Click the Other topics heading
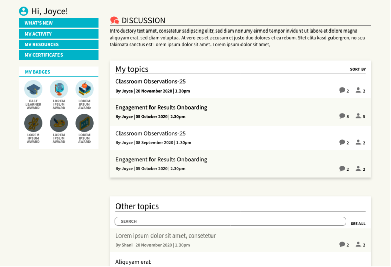Screen dimensions: 391x267 (x=137, y=206)
